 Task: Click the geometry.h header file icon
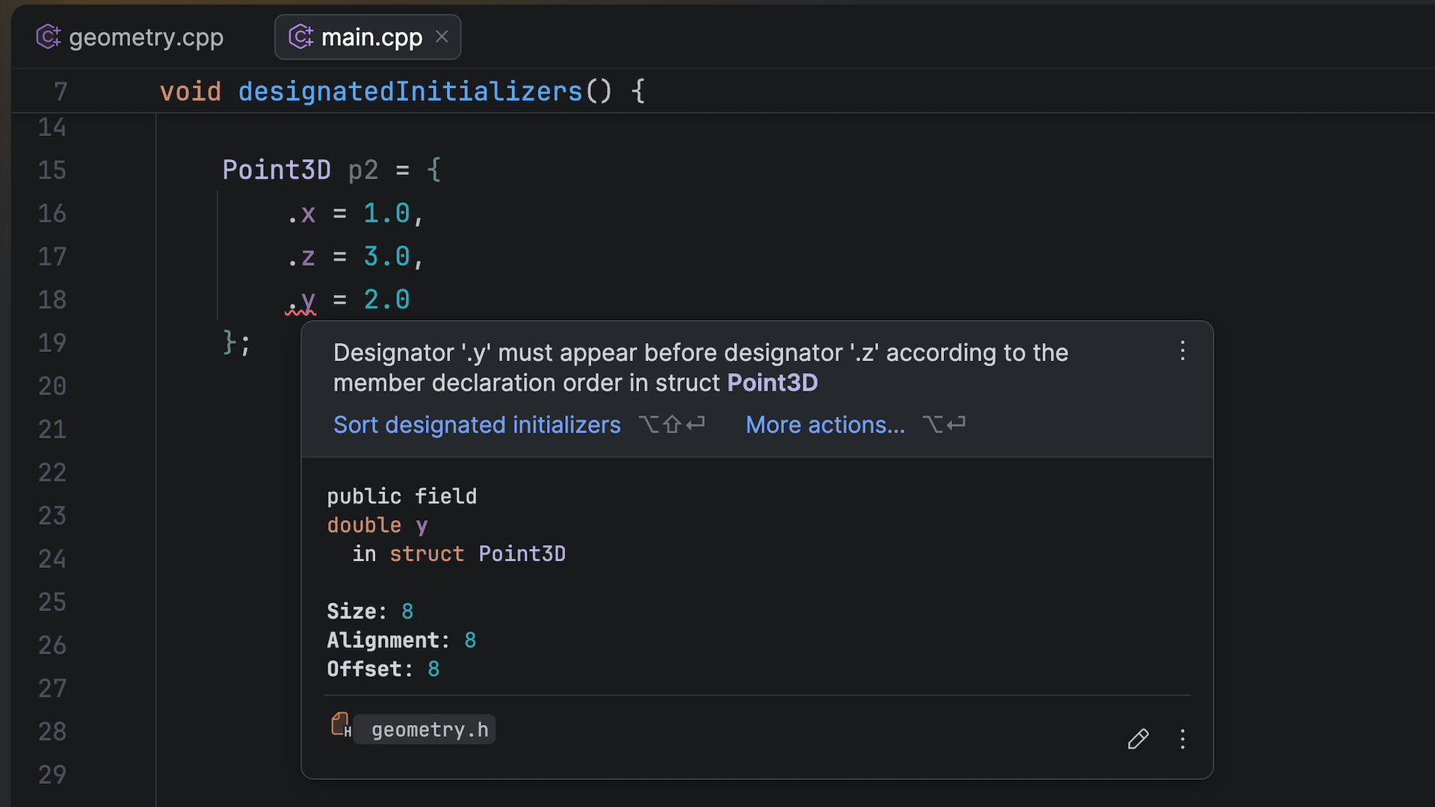pyautogui.click(x=341, y=725)
